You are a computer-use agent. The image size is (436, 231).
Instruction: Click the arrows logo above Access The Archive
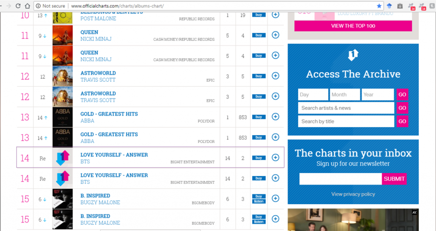coord(353,55)
